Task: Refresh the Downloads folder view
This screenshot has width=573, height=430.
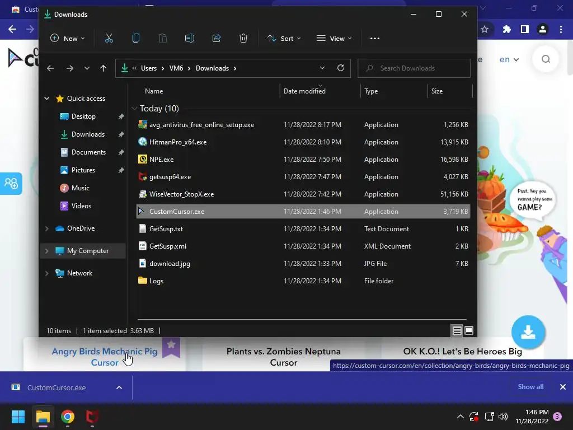Action: (x=341, y=68)
